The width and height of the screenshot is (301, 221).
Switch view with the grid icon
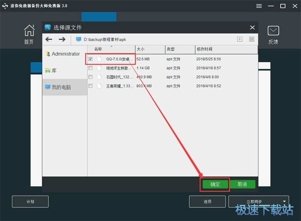coord(252,39)
